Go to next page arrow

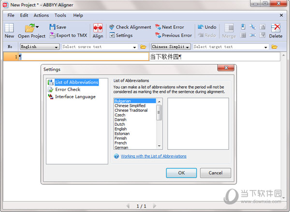coord(155,206)
